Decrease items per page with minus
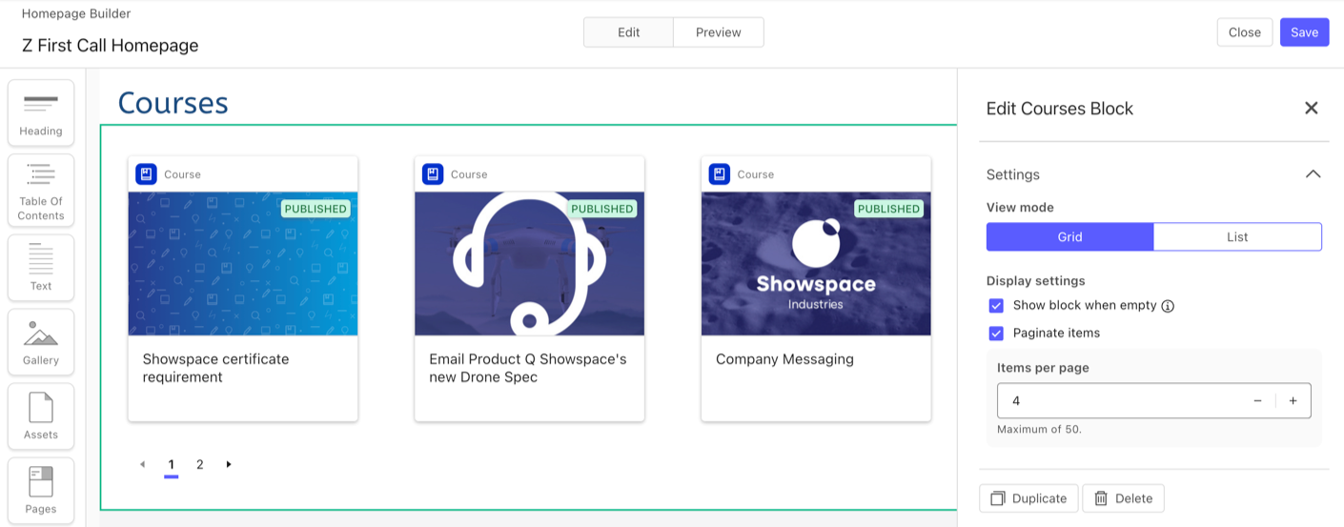Viewport: 1344px width, 527px height. 1257,401
